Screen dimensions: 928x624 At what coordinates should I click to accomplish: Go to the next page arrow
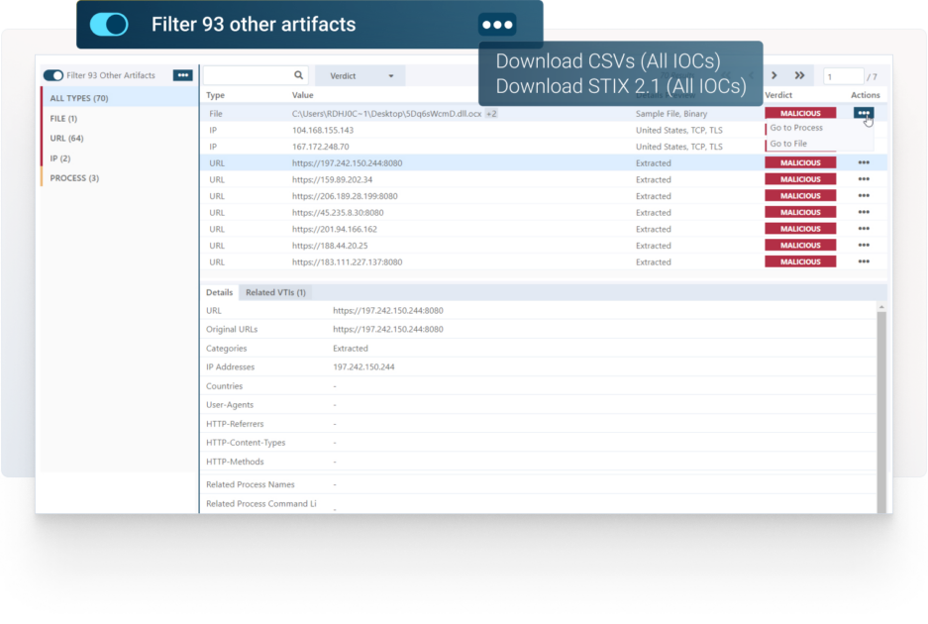pyautogui.click(x=773, y=74)
